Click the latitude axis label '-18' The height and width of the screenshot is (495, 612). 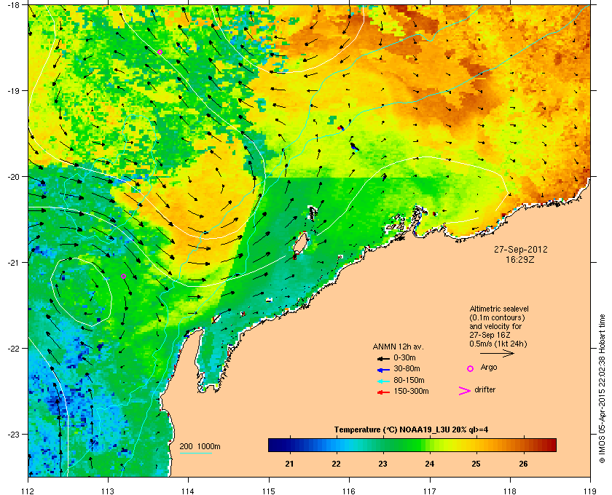(x=12, y=4)
